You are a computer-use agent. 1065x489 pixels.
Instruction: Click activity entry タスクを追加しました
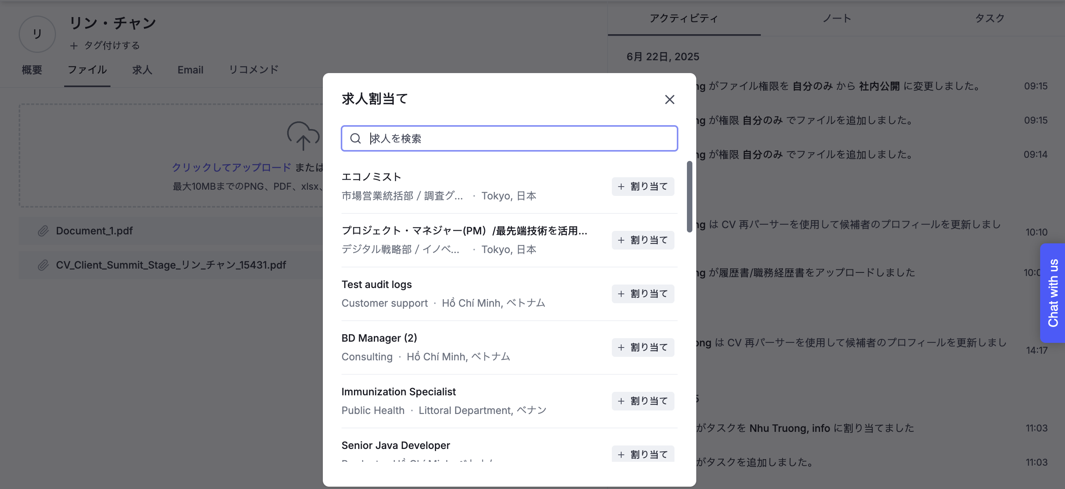pyautogui.click(x=755, y=462)
